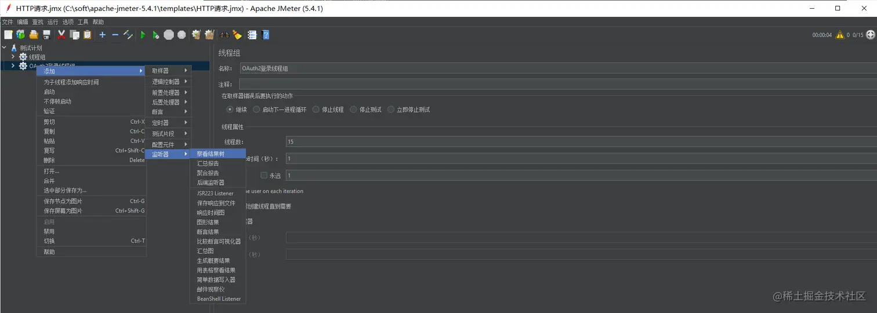Open the 后置处理器 submenu

[168, 102]
